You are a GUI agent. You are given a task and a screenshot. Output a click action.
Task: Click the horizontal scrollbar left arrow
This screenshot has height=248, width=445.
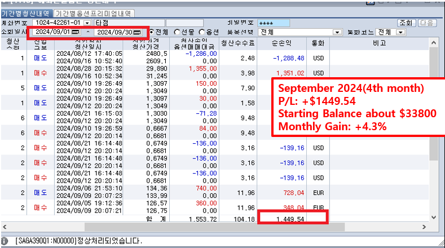pos(5,226)
